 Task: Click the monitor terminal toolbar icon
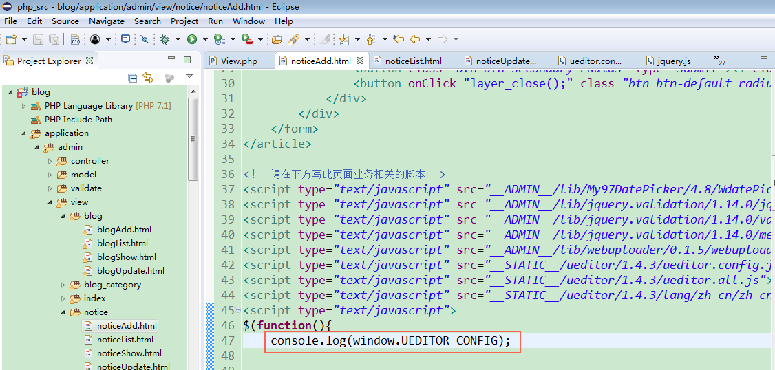pos(125,39)
